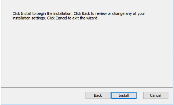Click the first "Click" word starting the text
The image size is (174, 105).
coord(16,14)
